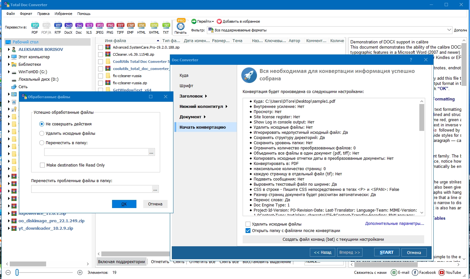Viewport: 470px width, 279px height.
Task: Click the Этот компьютер computer icon
Action: (14, 57)
